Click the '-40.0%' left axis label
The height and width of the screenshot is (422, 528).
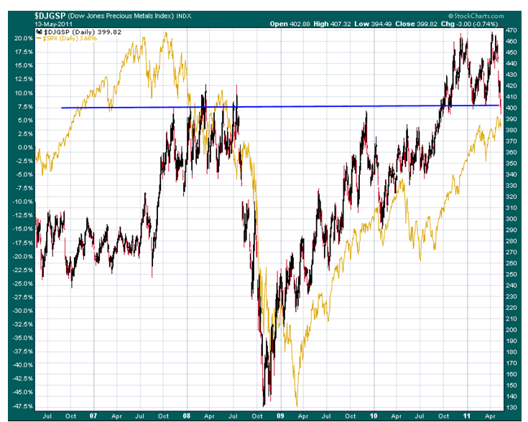pos(22,365)
